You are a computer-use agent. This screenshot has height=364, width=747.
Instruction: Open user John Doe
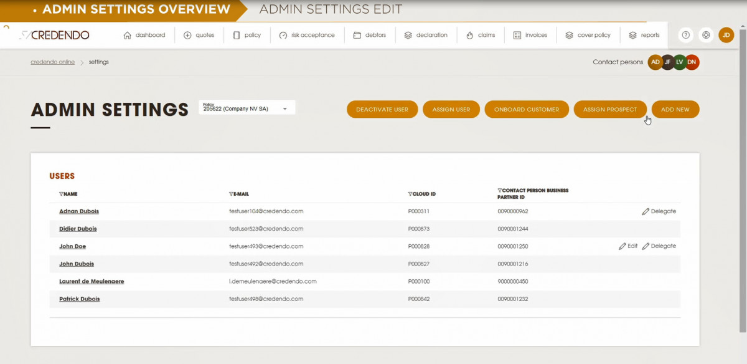click(72, 246)
